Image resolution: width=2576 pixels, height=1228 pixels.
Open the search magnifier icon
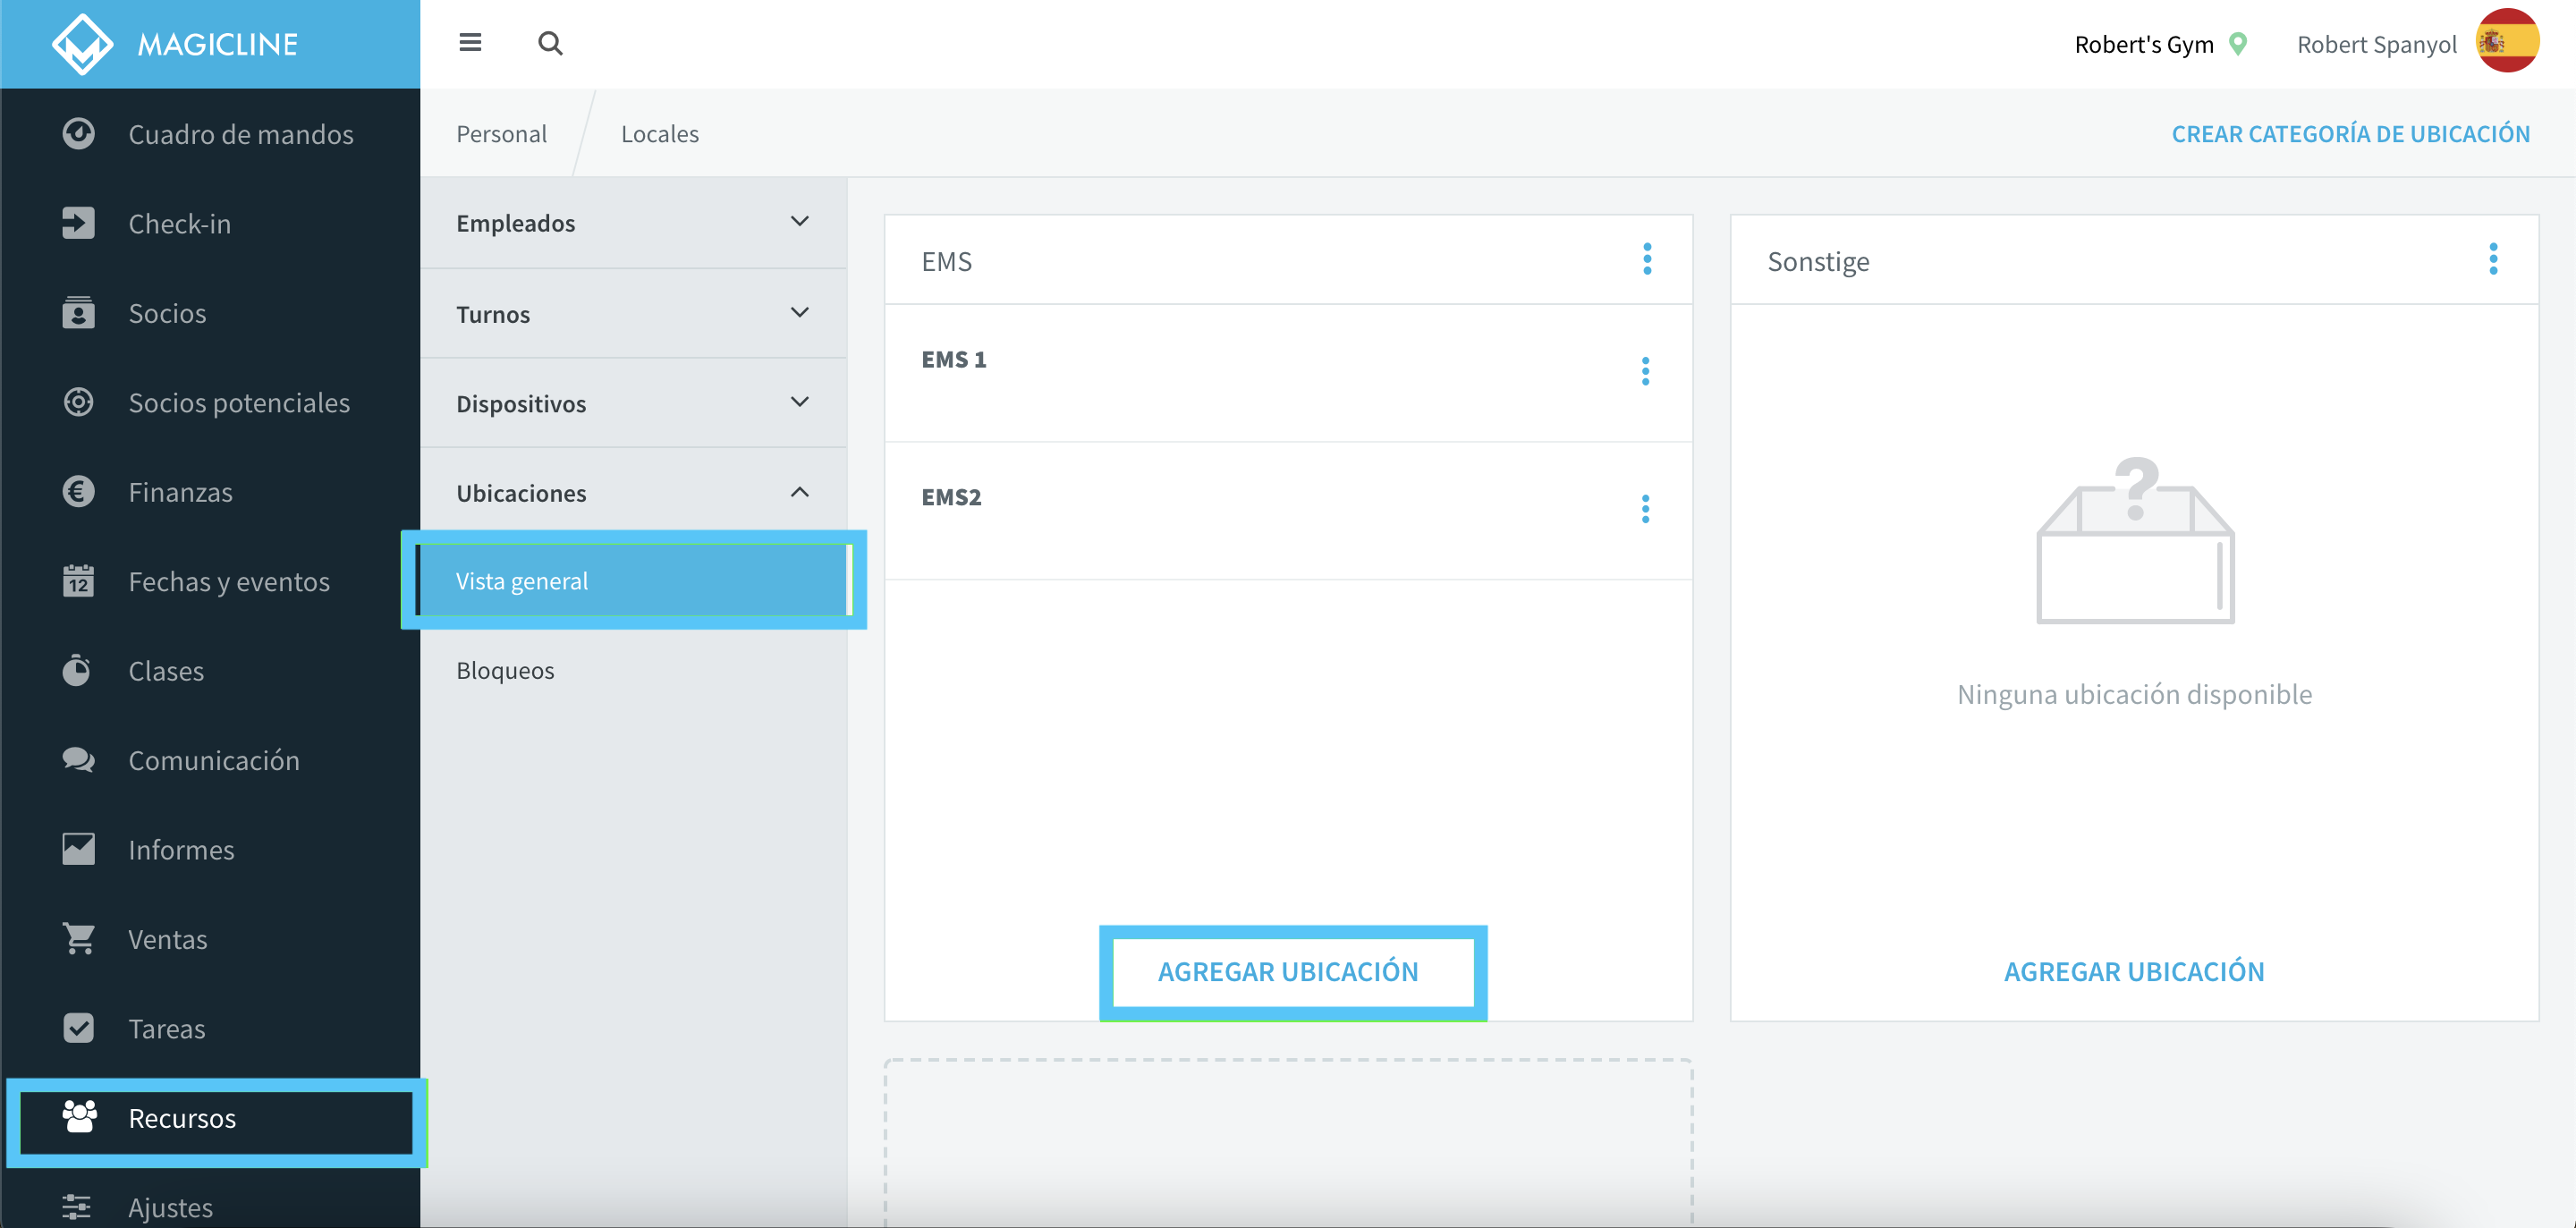click(x=550, y=44)
